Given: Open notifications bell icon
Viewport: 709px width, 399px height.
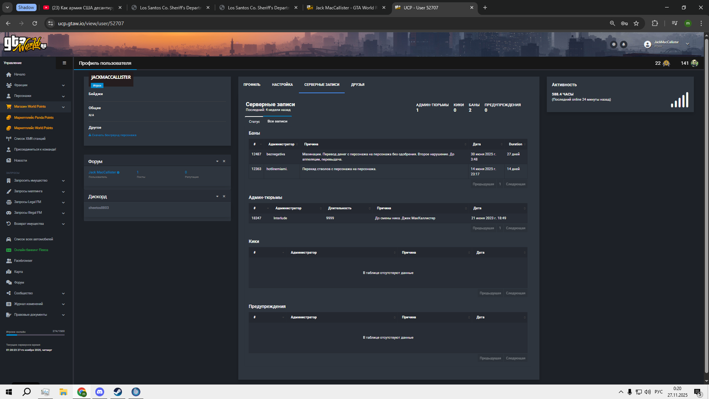Looking at the screenshot, I should (x=624, y=44).
